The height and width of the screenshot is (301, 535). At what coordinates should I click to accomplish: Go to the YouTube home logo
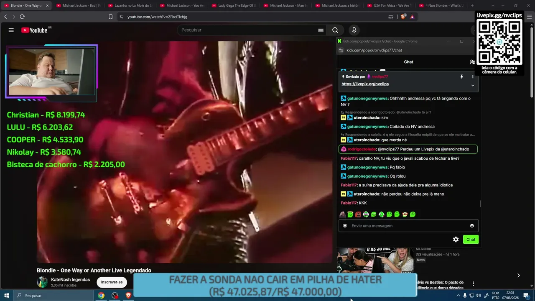[x=34, y=30]
